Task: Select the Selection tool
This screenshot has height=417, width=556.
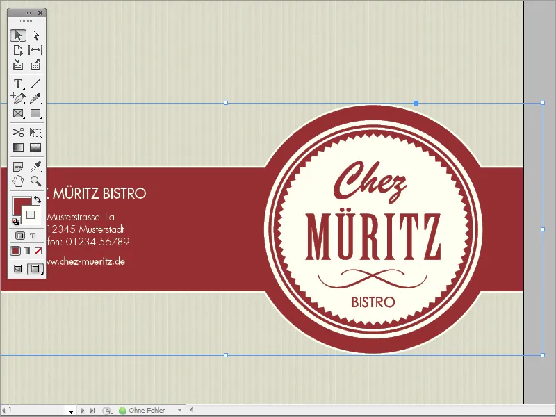Action: click(x=17, y=33)
